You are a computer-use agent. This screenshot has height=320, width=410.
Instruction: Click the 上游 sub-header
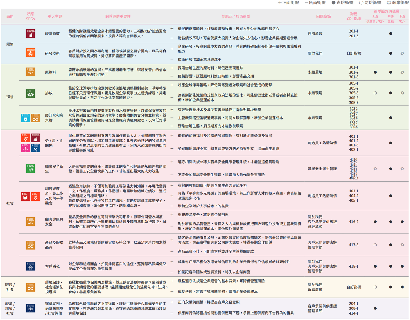coord(375,16)
